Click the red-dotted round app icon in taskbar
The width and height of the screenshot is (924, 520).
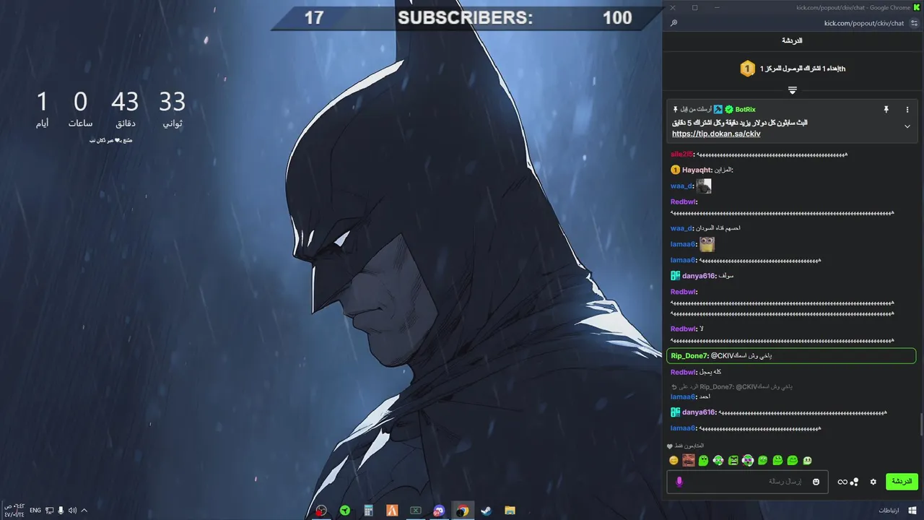click(321, 511)
